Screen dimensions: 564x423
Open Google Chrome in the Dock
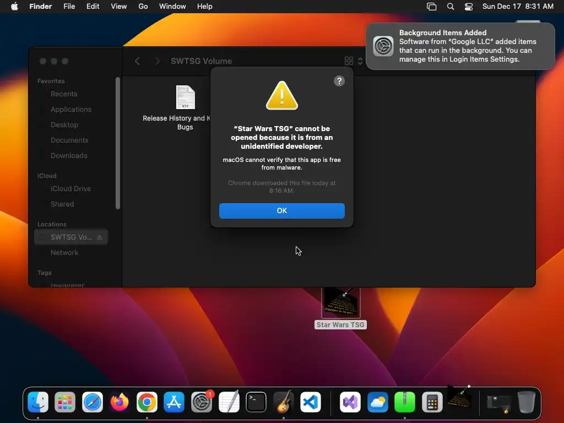[x=147, y=402]
